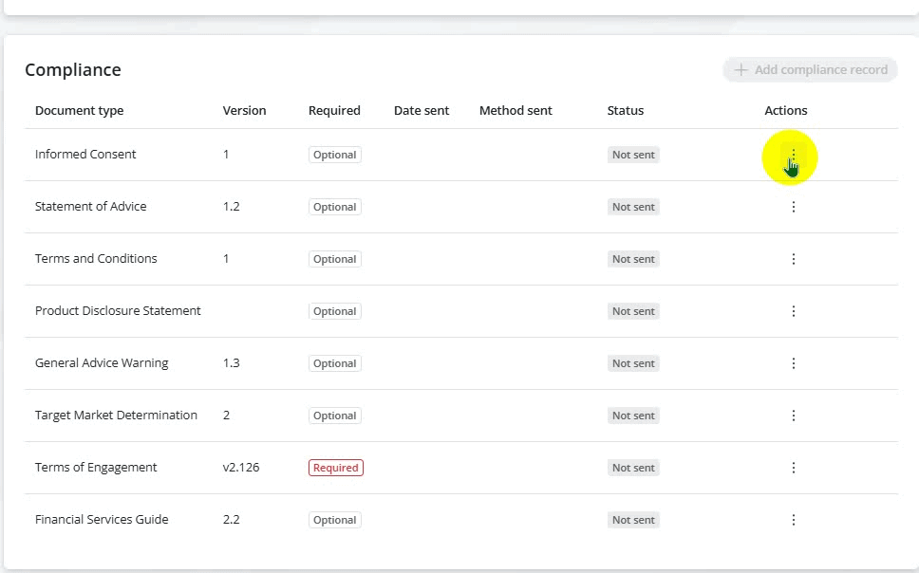
Task: Click the Method sent column header
Action: click(516, 110)
